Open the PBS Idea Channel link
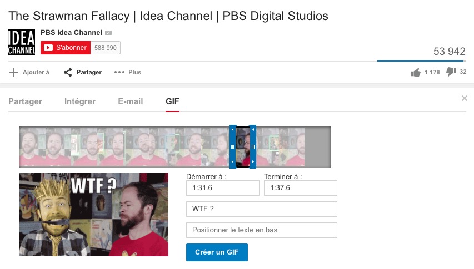The height and width of the screenshot is (269, 474). 71,33
